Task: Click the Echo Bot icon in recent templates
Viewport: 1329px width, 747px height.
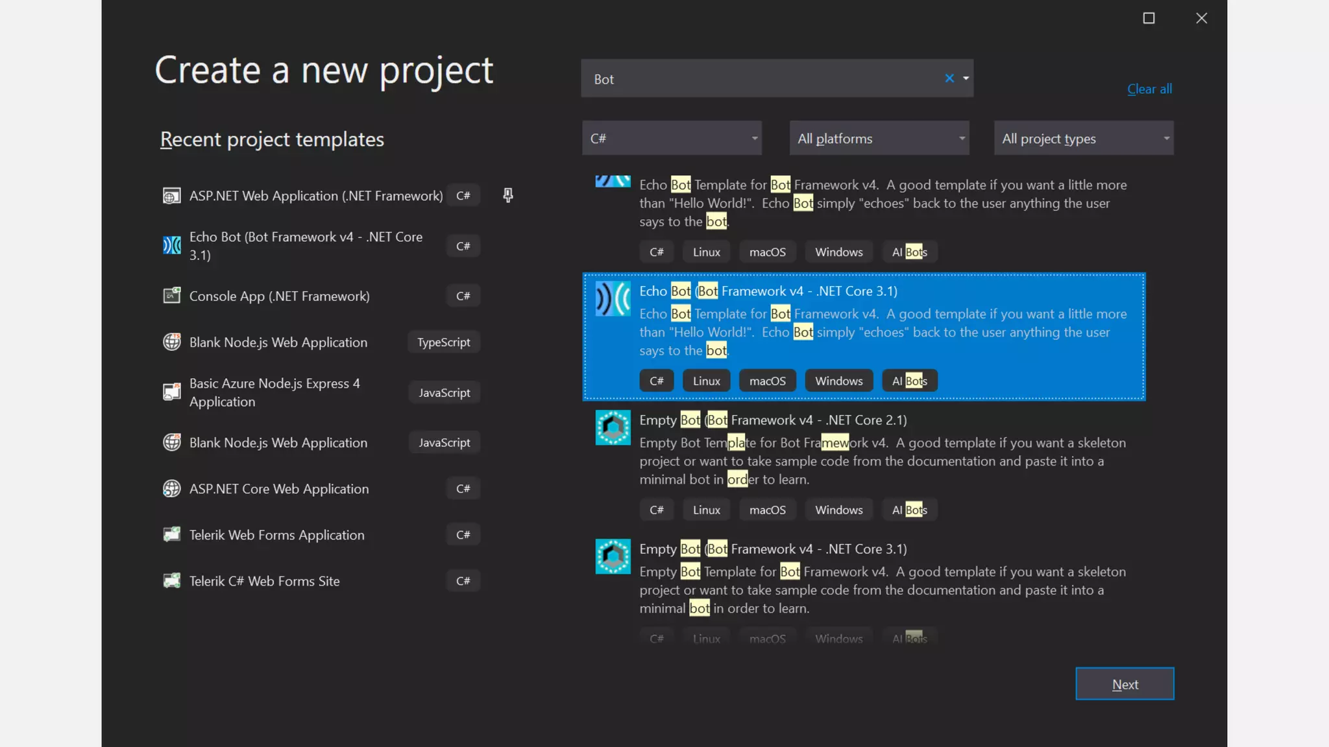Action: point(172,245)
